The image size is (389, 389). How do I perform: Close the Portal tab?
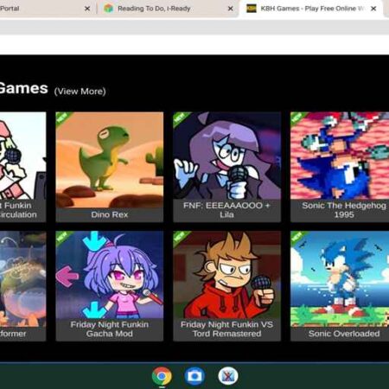(x=87, y=9)
